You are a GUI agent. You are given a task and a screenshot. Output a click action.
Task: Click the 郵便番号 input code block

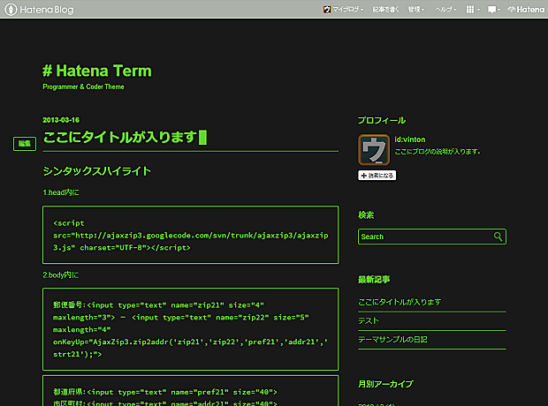coord(190,329)
